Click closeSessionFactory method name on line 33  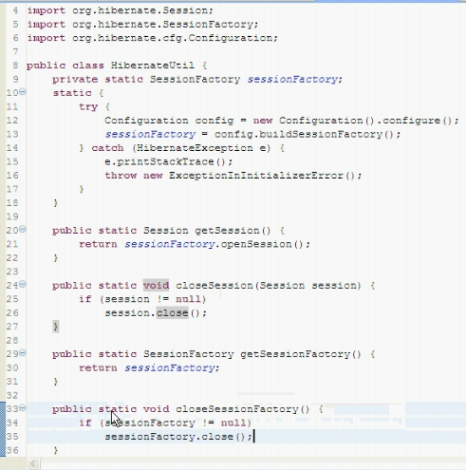tap(237, 409)
